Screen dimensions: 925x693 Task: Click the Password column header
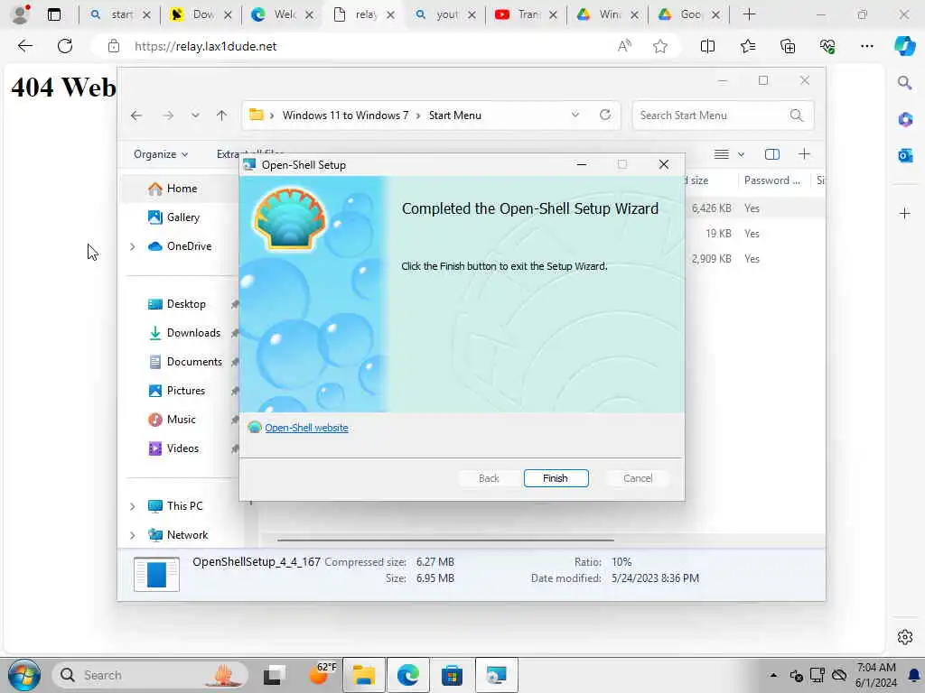pos(771,180)
